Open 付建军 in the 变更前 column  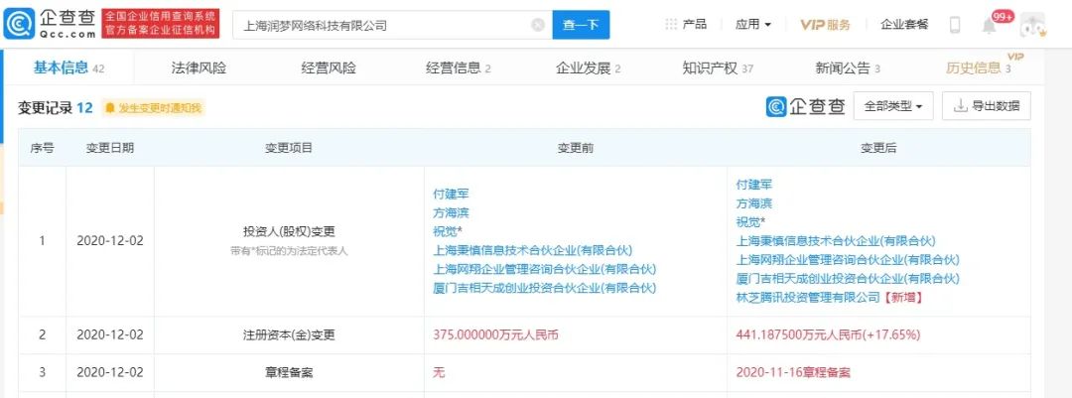452,195
